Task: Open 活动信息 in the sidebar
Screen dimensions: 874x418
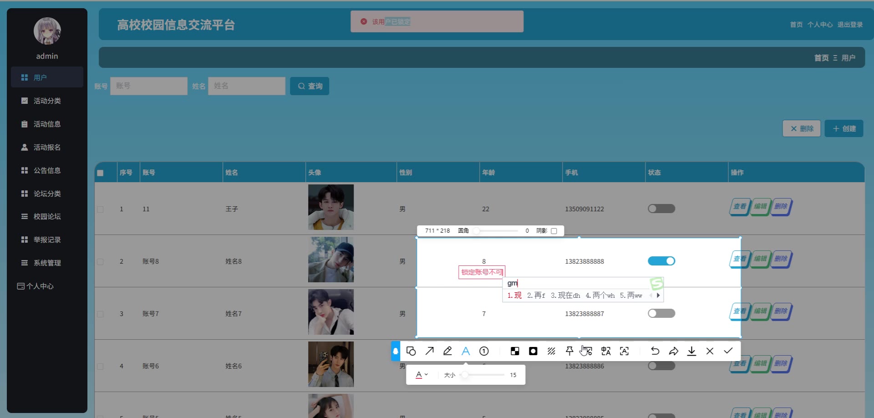Action: click(x=47, y=124)
